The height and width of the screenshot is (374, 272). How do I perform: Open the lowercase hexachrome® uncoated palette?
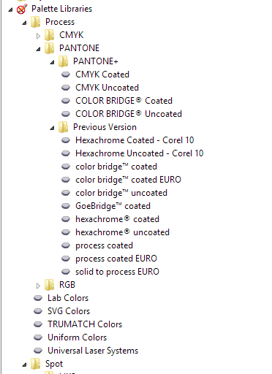[122, 232]
